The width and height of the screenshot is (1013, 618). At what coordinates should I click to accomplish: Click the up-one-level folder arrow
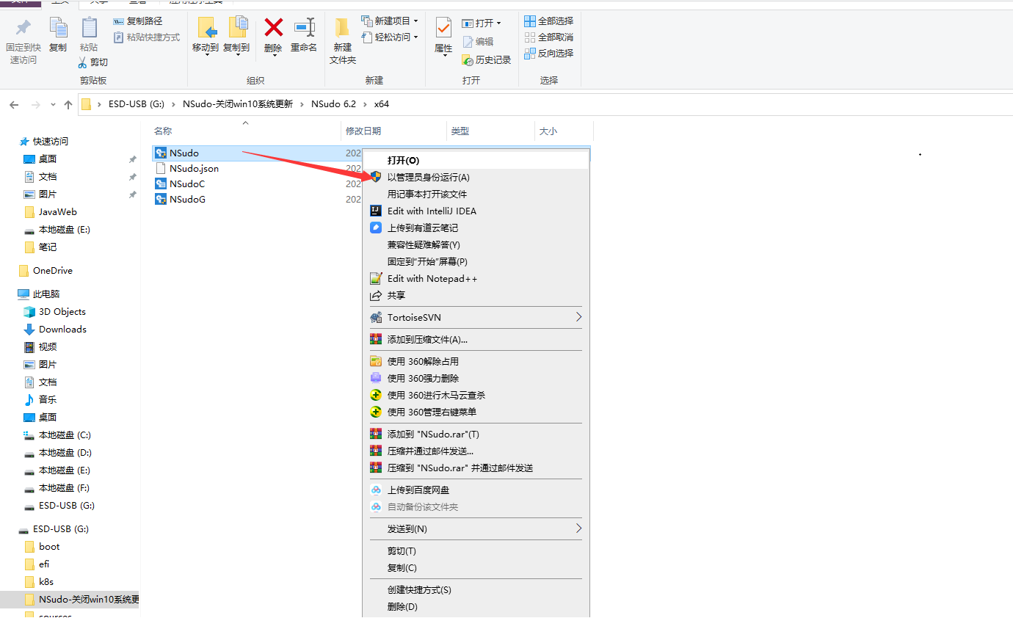[68, 104]
